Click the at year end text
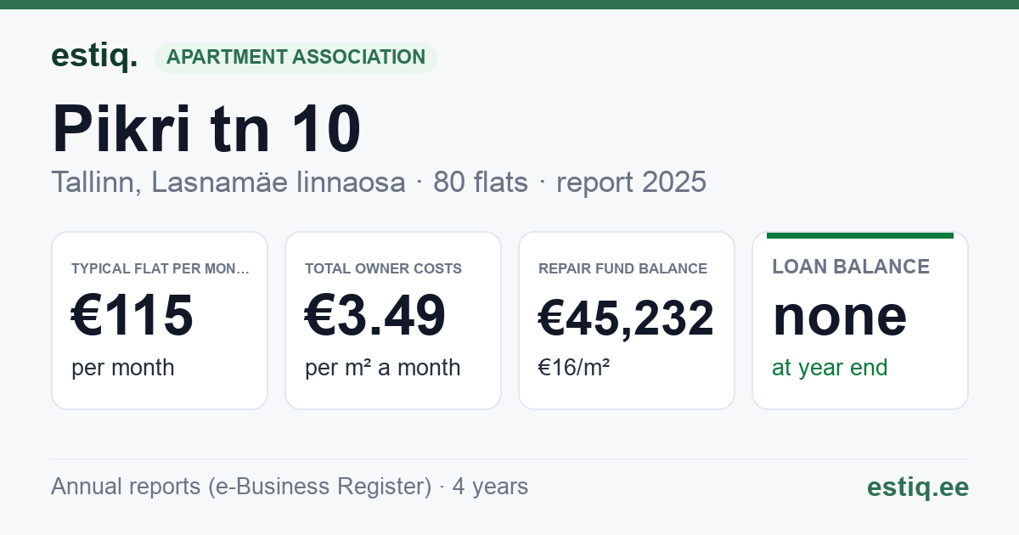This screenshot has width=1019, height=535. pos(830,368)
